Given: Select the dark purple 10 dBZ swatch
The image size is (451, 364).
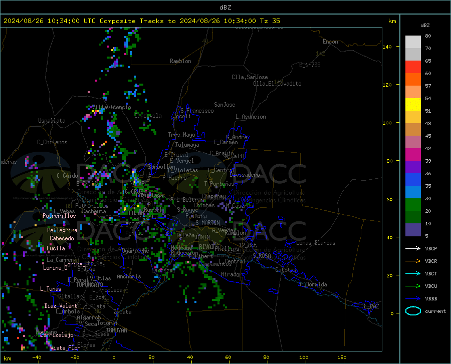Looking at the screenshot, I should point(413,230).
